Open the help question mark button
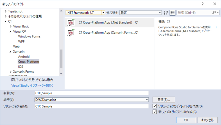Viewport: 221px width, 125px height. pos(203,4)
